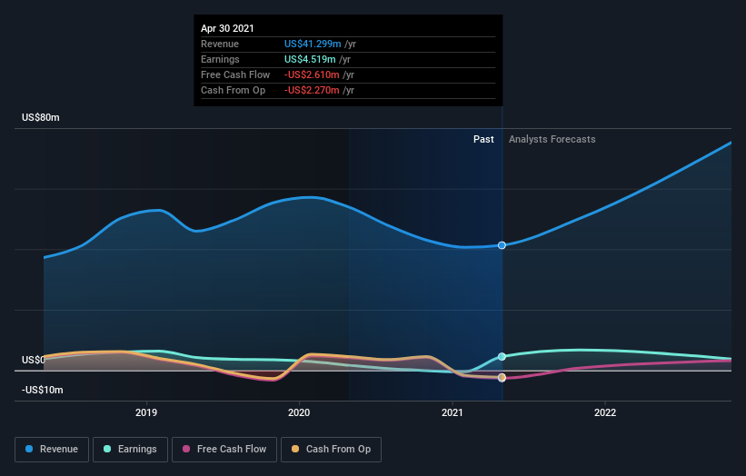
Task: Click the Free Cash Flow tooltip label
Action: click(x=235, y=74)
